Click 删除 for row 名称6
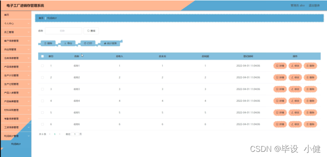This screenshot has width=327, height=157. pyautogui.click(x=310, y=124)
